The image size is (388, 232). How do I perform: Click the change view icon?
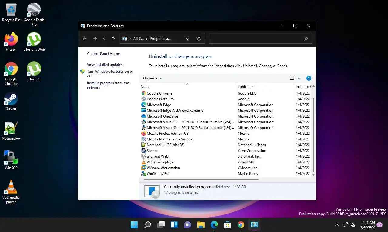click(292, 78)
